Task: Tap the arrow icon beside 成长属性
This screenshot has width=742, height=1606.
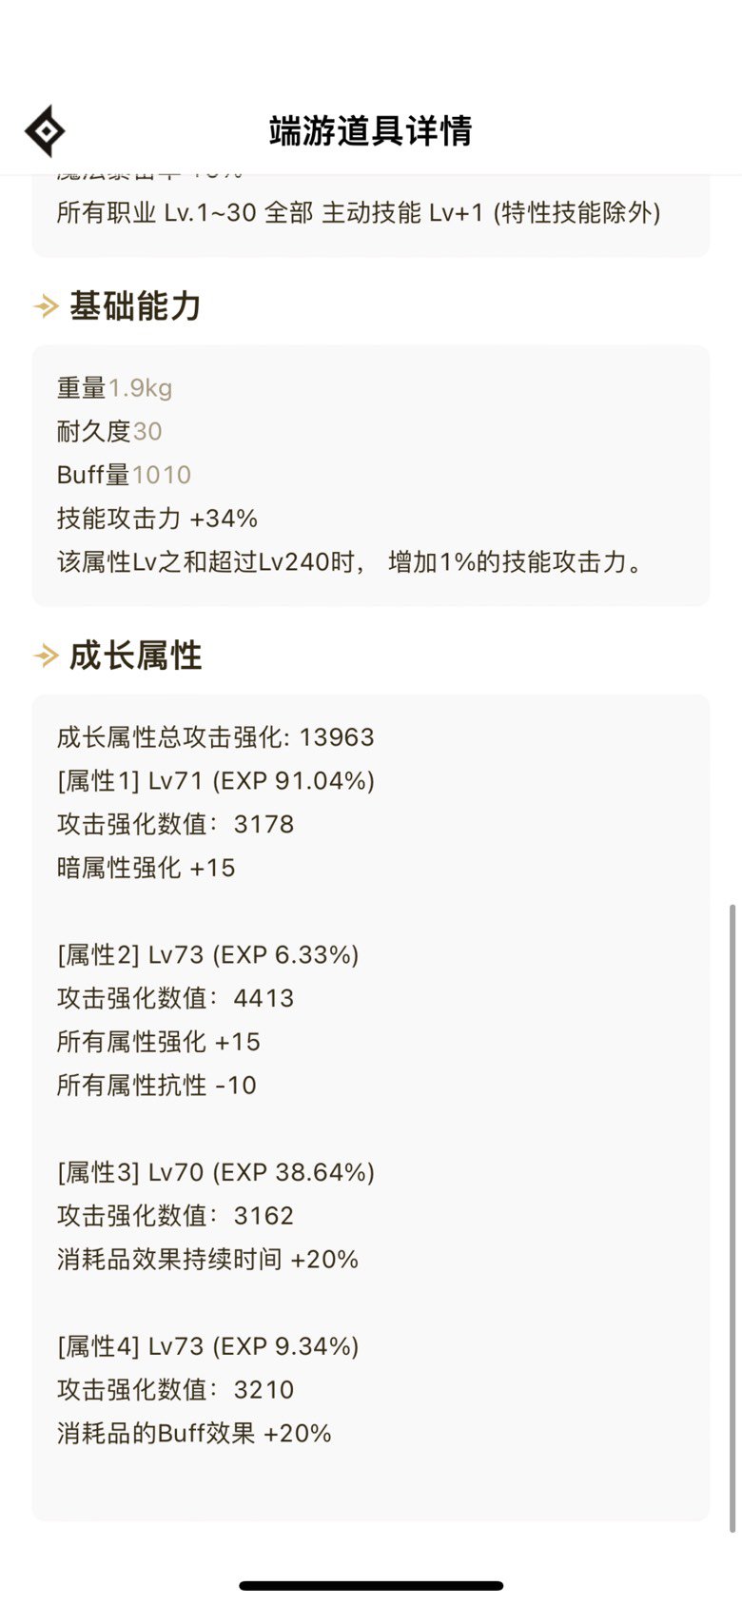Action: (x=46, y=656)
